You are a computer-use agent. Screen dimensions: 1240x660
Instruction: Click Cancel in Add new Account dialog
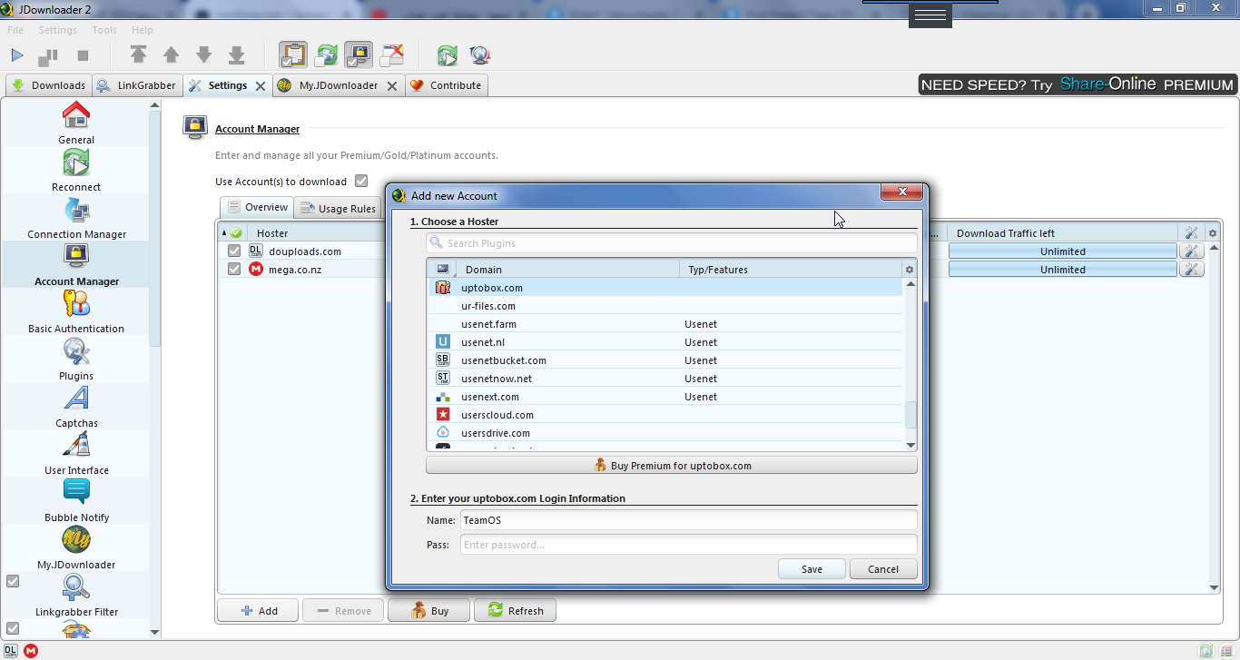tap(883, 569)
